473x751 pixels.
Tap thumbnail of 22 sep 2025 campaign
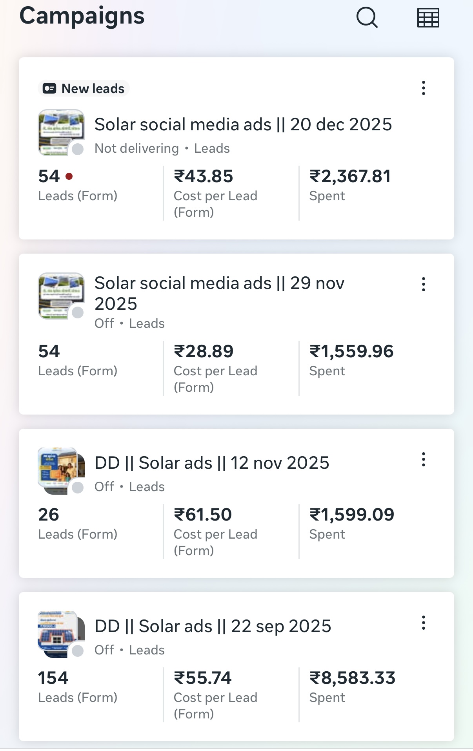click(x=61, y=634)
